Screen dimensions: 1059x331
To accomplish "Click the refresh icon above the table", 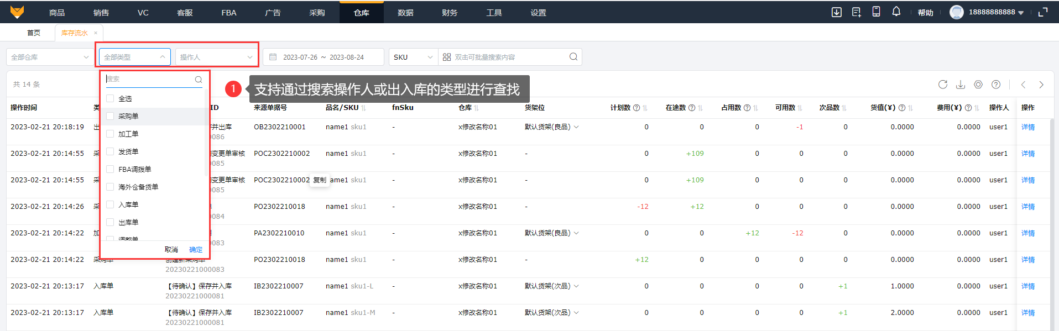I will click(943, 85).
